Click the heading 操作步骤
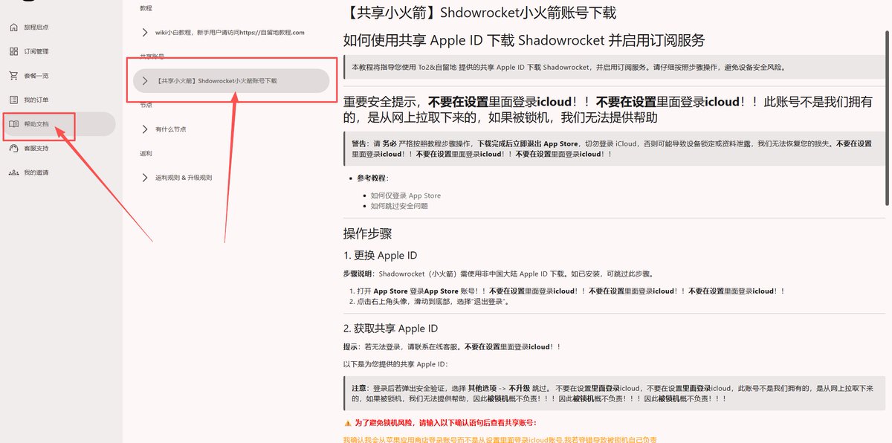 tap(367, 233)
